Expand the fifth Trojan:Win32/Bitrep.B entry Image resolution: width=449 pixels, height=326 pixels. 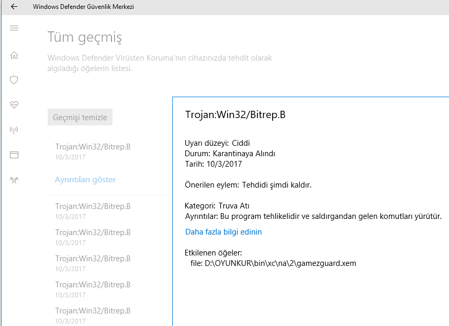[x=93, y=289]
